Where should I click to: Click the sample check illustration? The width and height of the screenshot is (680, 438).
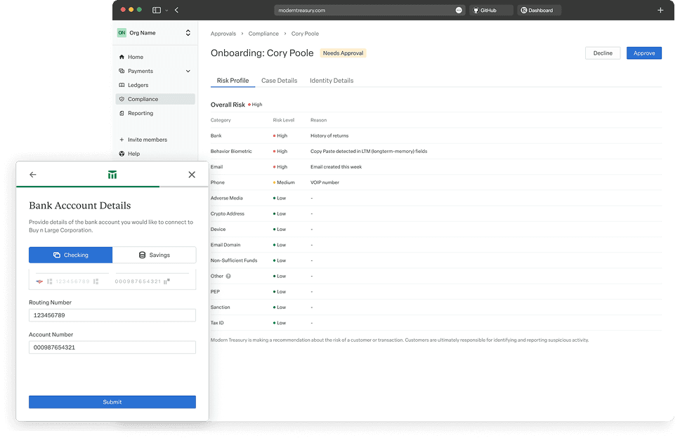pos(112,280)
